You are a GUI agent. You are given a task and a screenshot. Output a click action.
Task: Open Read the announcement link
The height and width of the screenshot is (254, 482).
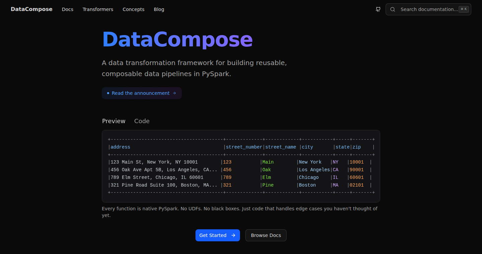[x=142, y=93]
